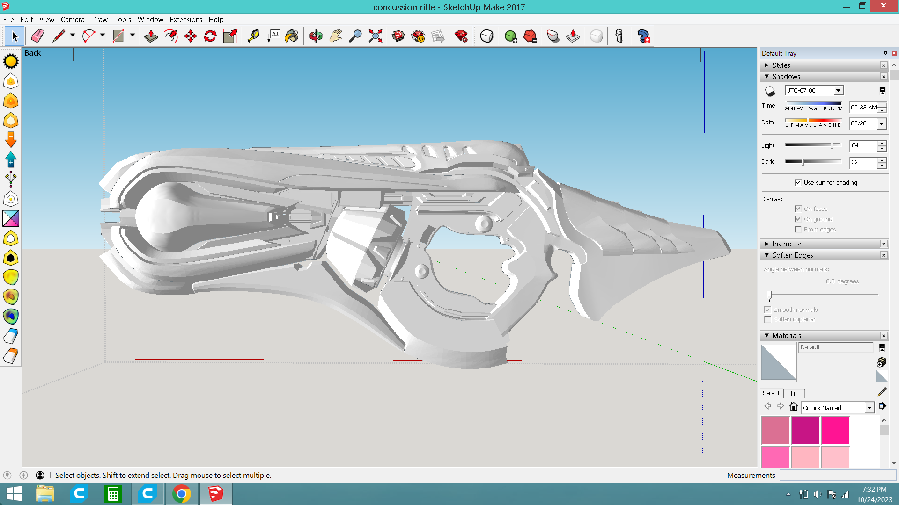Pick the Paint Bucket tool
The width and height of the screenshot is (899, 505).
point(292,36)
